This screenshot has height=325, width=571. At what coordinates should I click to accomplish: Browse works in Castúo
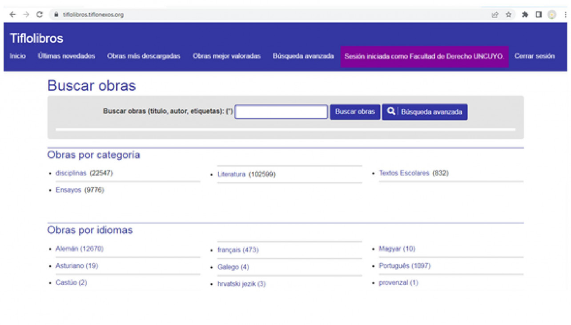71,282
